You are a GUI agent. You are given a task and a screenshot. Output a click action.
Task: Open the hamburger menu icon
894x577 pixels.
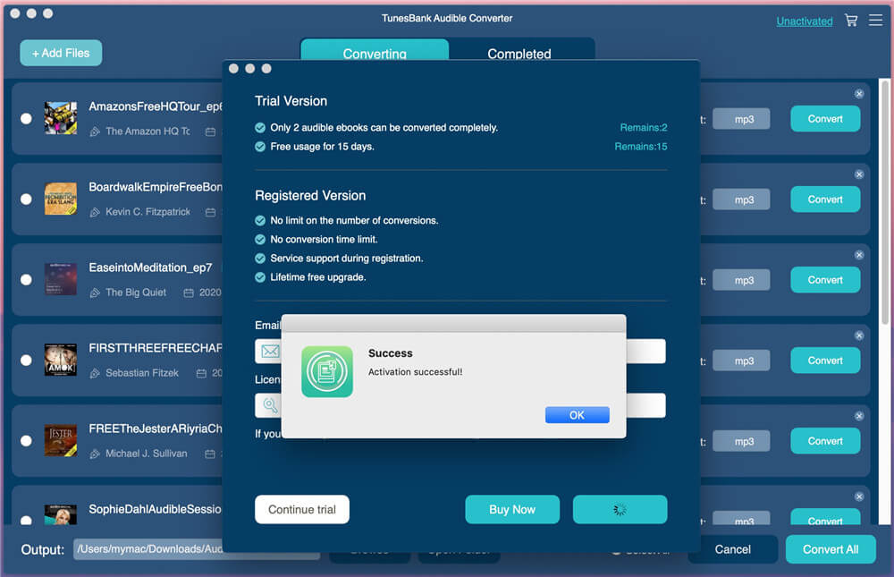point(876,21)
